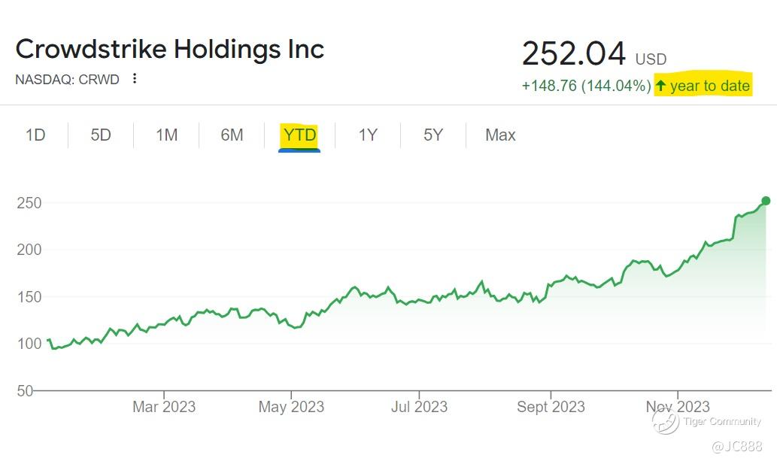The height and width of the screenshot is (464, 777).
Task: Select the 1D time range tab
Action: (x=35, y=135)
